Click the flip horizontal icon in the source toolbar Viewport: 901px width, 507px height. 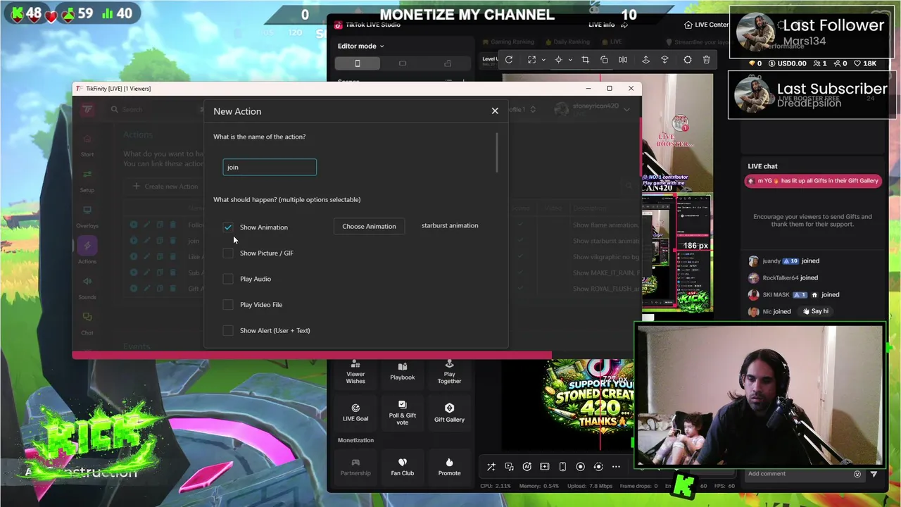click(x=623, y=60)
